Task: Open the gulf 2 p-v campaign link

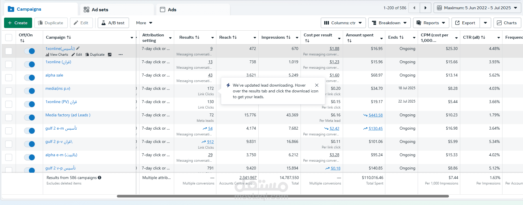Action: pos(59,141)
